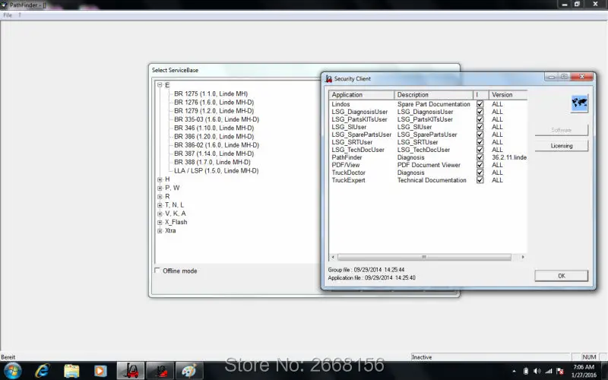Click the horizontal scrollbar thumb in application list
This screenshot has height=380, width=608.
tap(424, 257)
